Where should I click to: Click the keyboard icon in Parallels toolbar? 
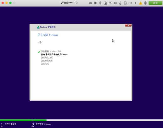(90, 3)
